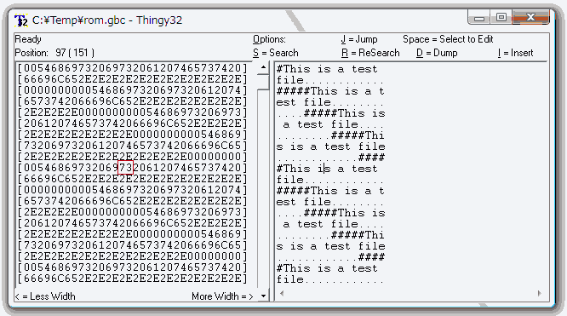Click Space = Select to Edit label
567x316 pixels.
pyautogui.click(x=448, y=39)
